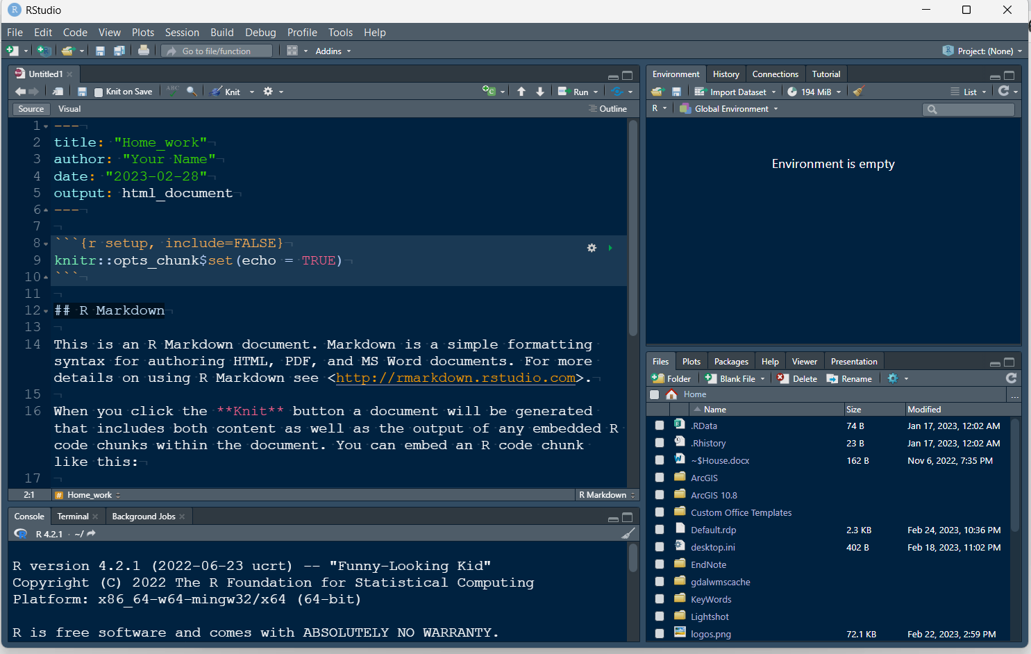Collapse the setup chunk fold arrow at line 8
Viewport: 1031px width, 654px height.
point(46,244)
